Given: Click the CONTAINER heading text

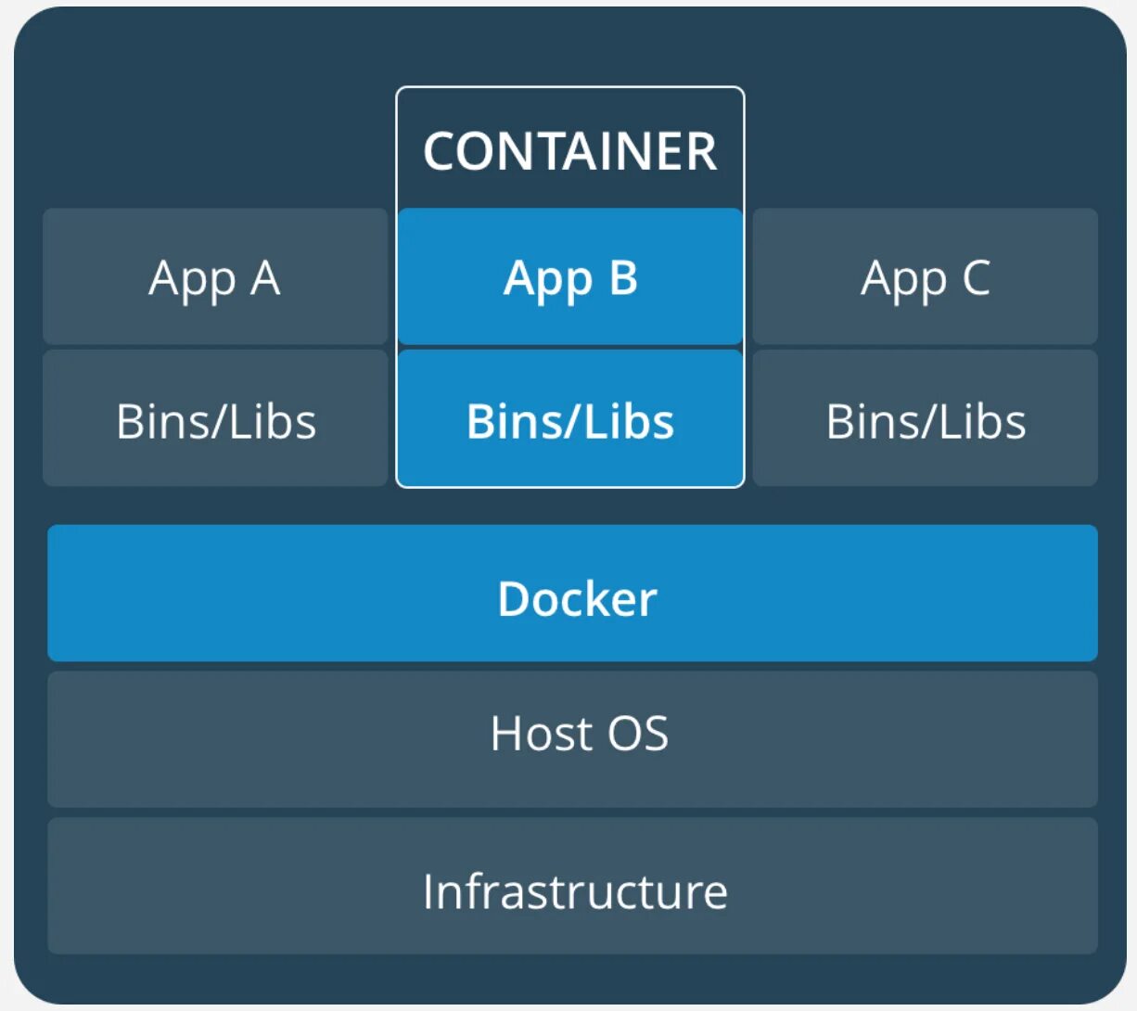Looking at the screenshot, I should coord(569,151).
